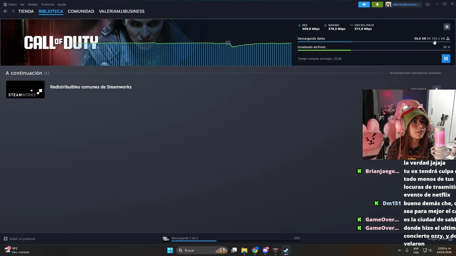Click the USO DEL DISCO 574,9 Mbps statistic
The image size is (456, 256).
(362, 27)
